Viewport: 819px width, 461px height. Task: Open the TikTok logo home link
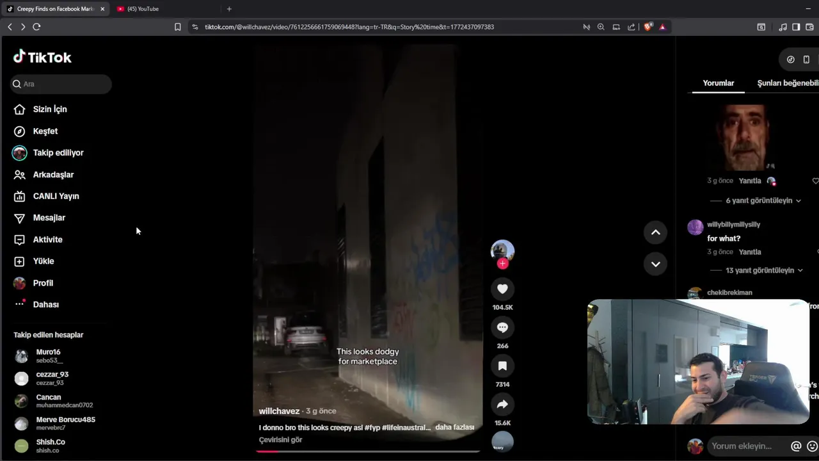(42, 57)
